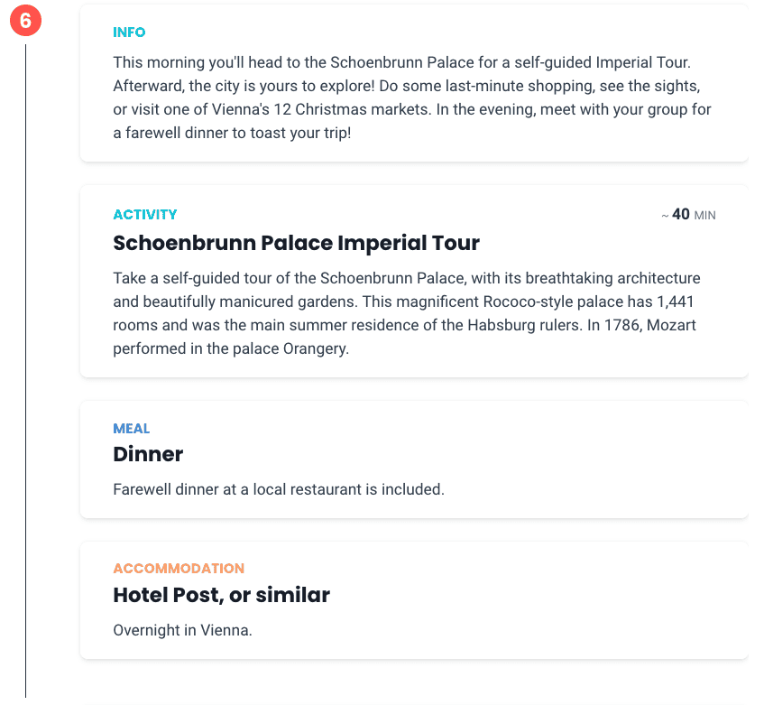
Task: Select the ACTIVITY category label
Action: tap(145, 215)
